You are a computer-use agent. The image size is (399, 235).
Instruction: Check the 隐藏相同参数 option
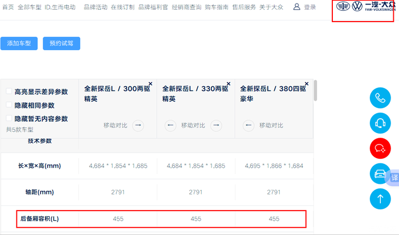coord(9,105)
